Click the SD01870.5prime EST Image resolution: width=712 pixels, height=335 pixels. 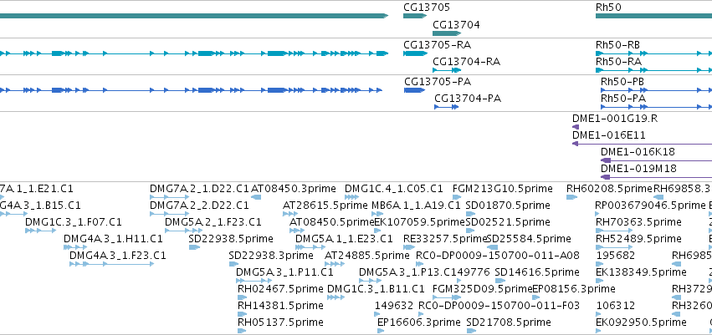click(x=471, y=214)
